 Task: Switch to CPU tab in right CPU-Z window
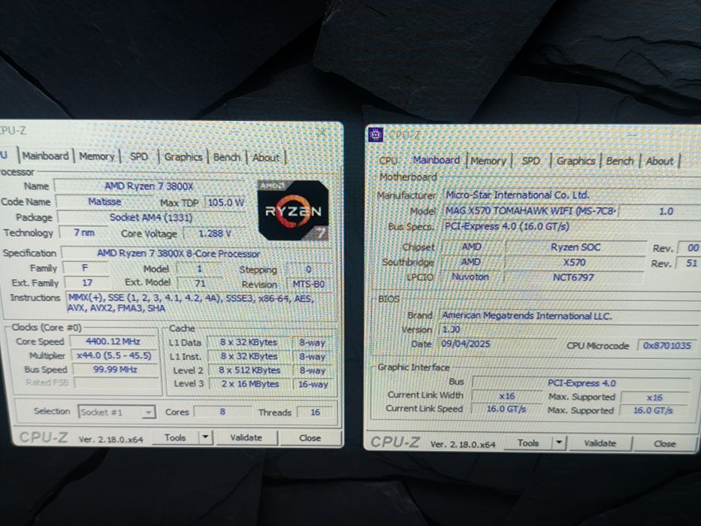(388, 161)
